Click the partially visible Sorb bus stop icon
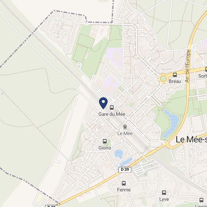 (206, 70)
